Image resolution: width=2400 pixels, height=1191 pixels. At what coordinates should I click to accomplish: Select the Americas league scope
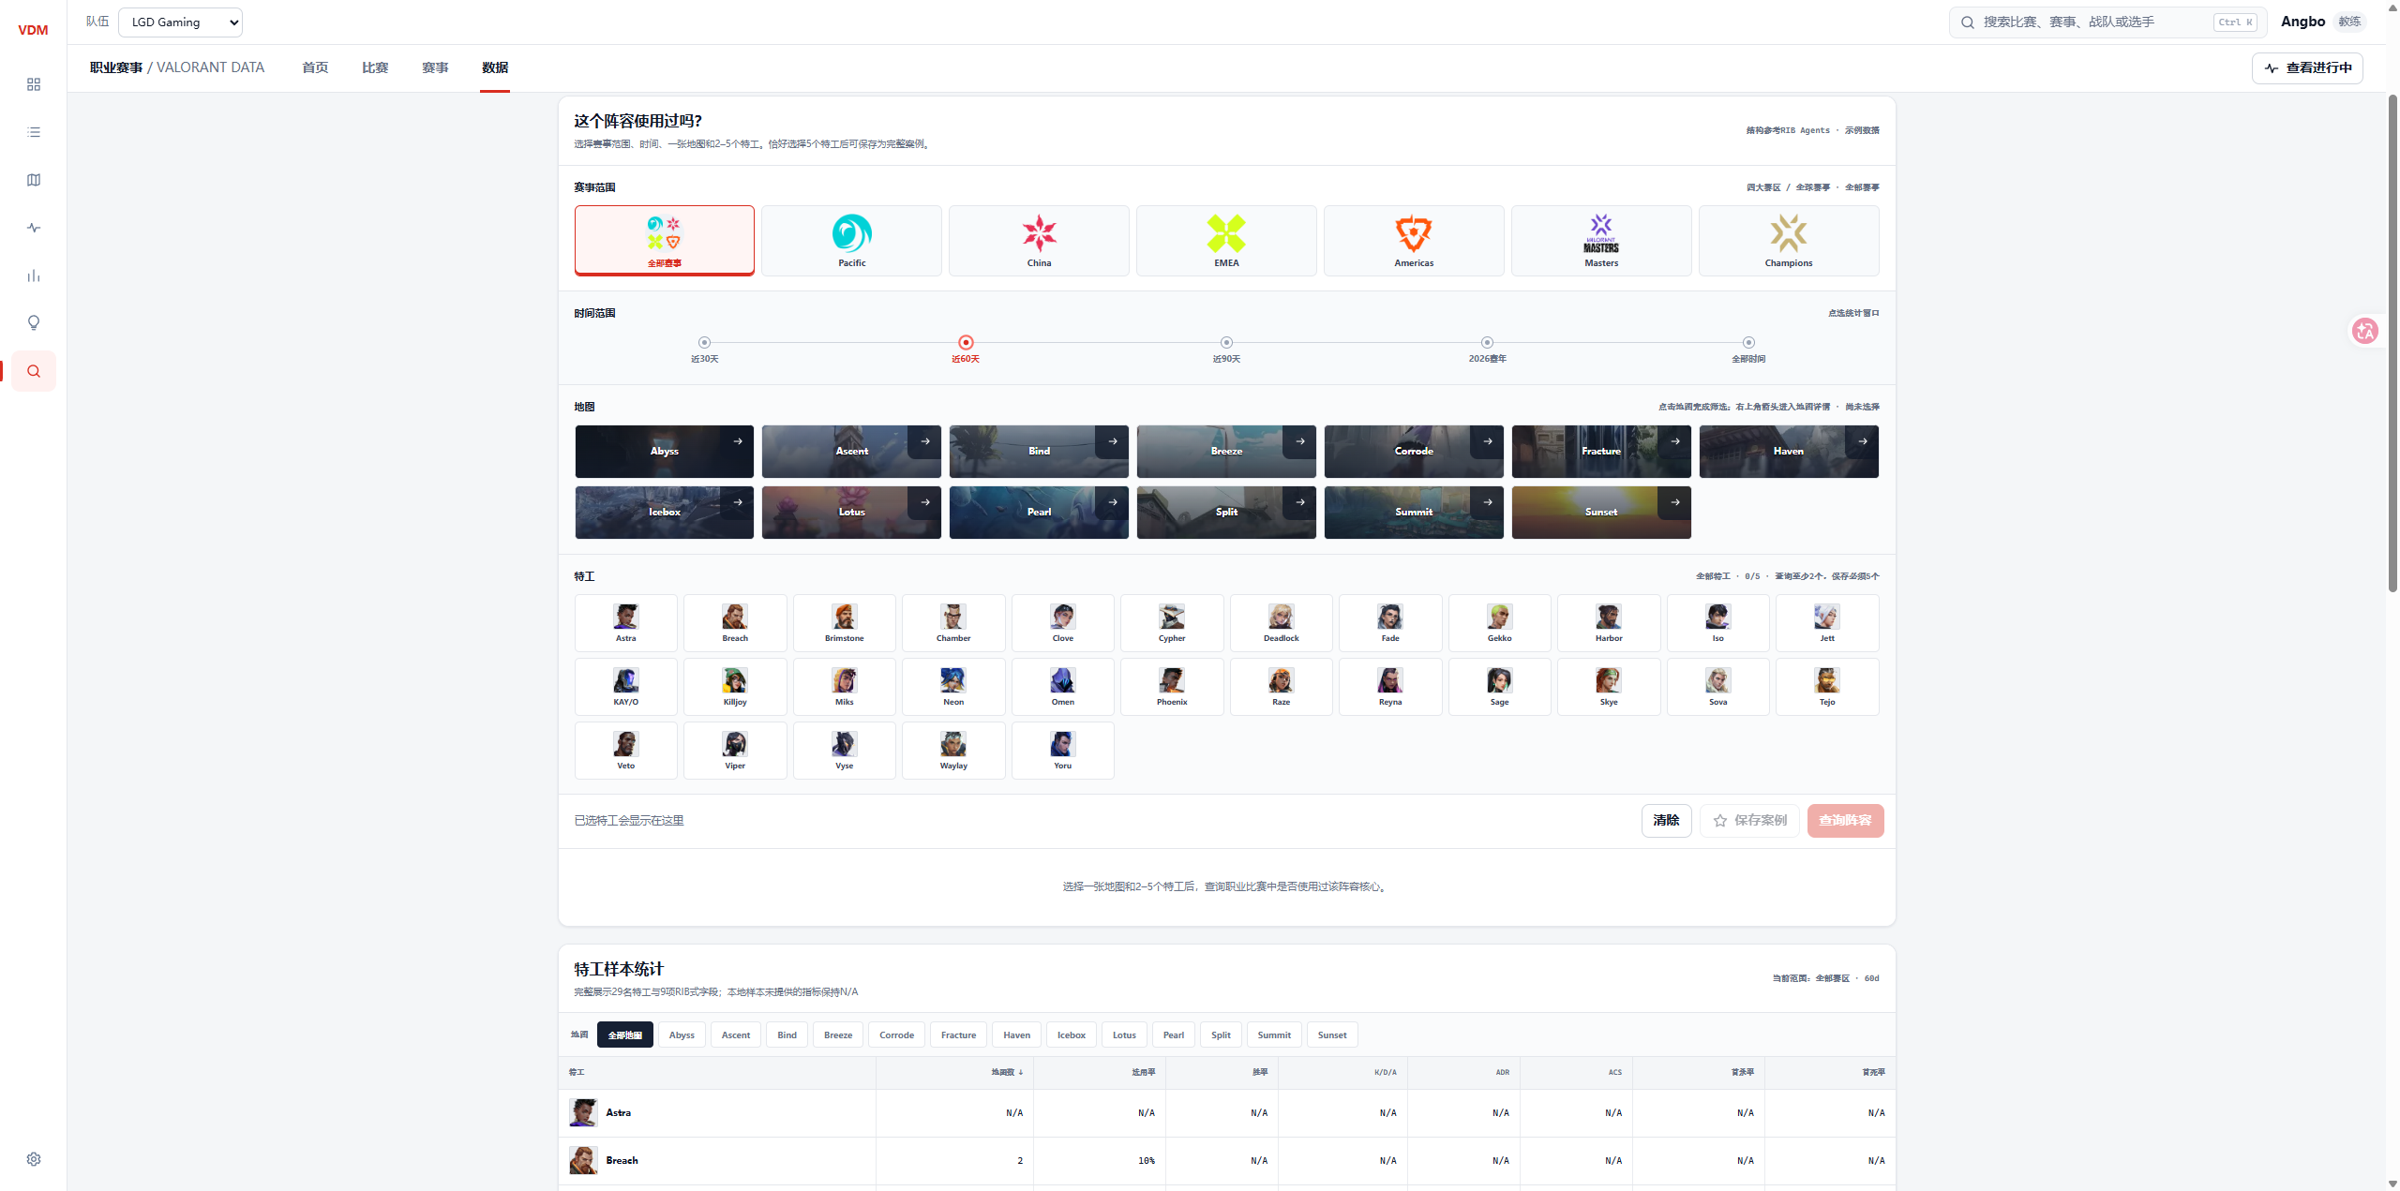1414,241
